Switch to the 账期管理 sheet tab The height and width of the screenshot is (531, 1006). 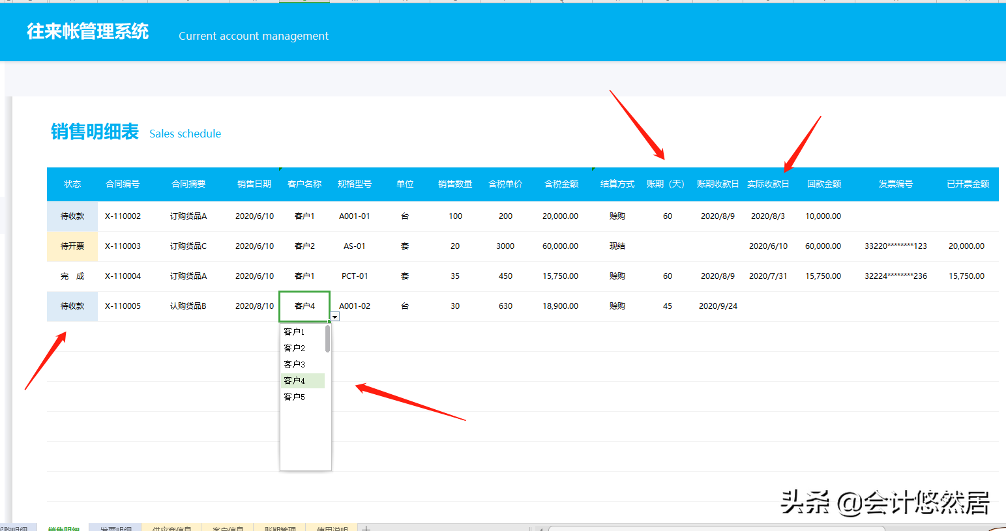(x=280, y=528)
